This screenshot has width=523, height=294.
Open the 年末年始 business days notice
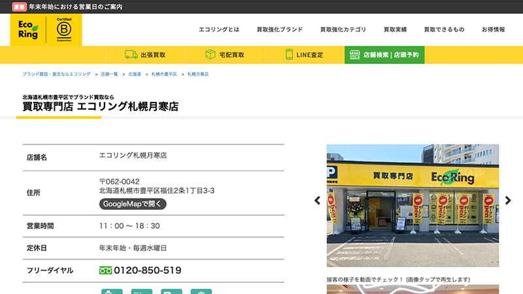click(75, 7)
